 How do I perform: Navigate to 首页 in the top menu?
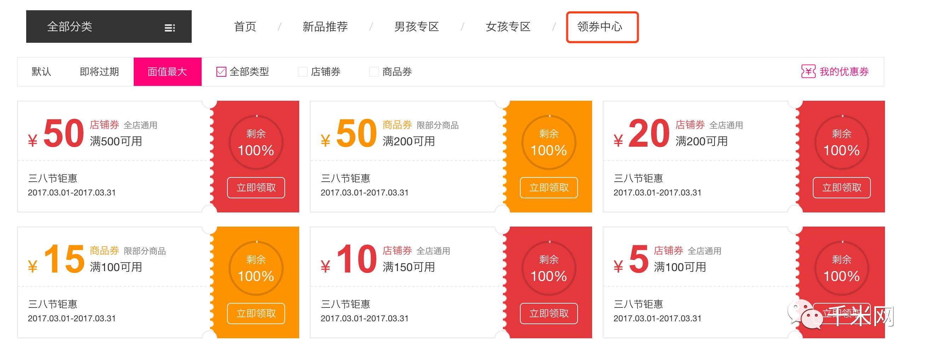click(245, 27)
